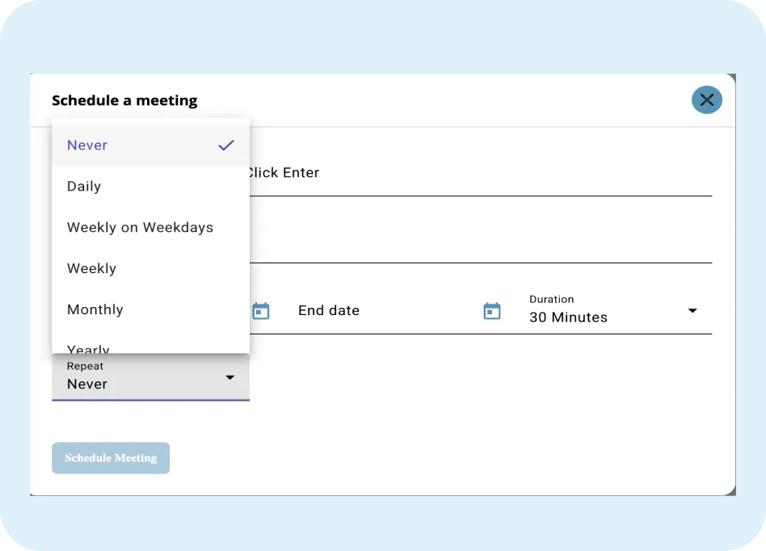Click the X icon to close the dialog
The height and width of the screenshot is (551, 766).
click(706, 99)
